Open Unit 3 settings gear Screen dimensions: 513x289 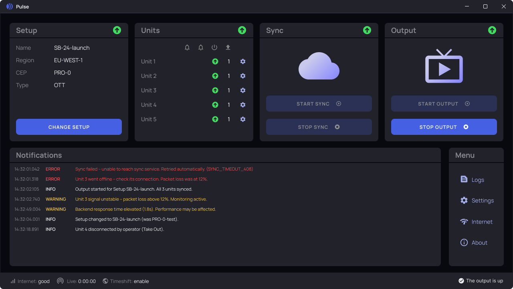pyautogui.click(x=243, y=90)
